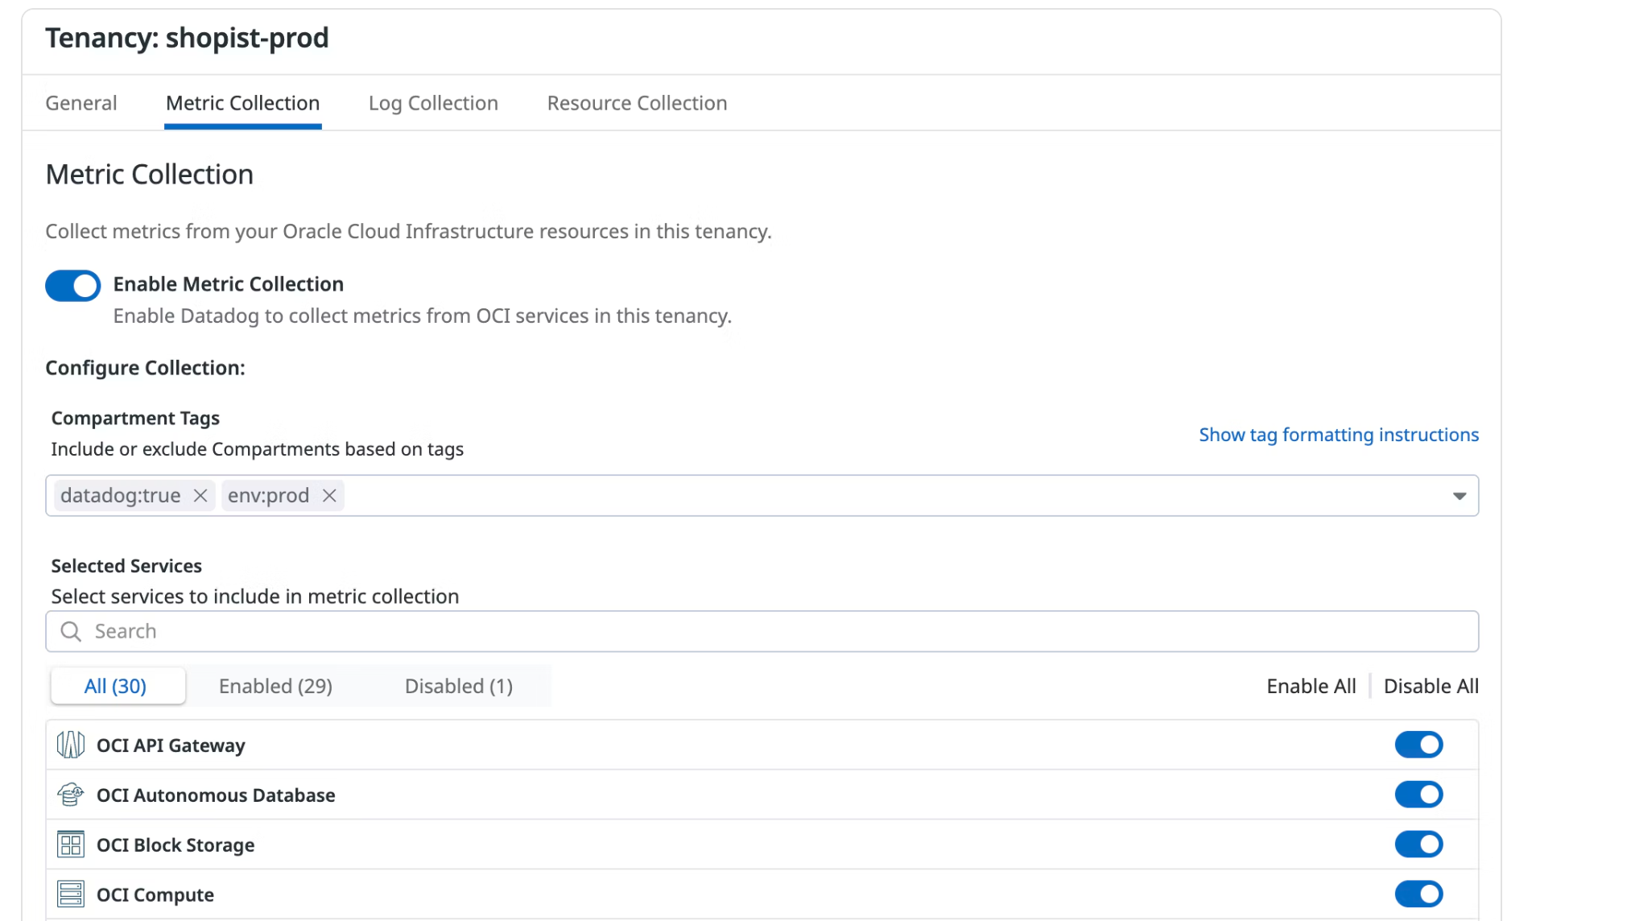
Task: Toggle off OCI Compute metrics
Action: pos(1419,894)
